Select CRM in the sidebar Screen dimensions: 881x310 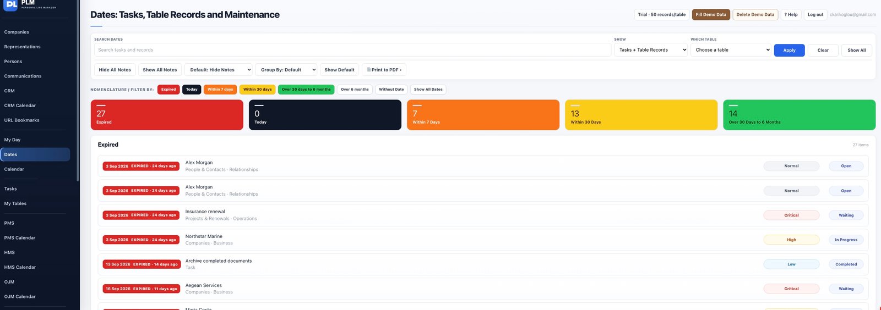pyautogui.click(x=9, y=91)
